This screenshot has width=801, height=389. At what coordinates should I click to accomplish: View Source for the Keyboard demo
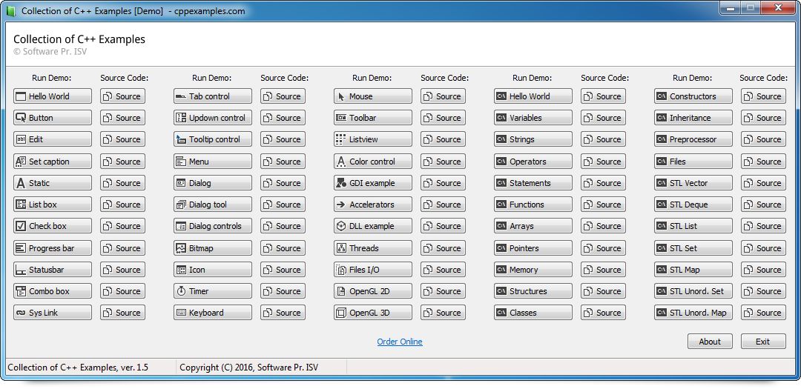pyautogui.click(x=283, y=313)
